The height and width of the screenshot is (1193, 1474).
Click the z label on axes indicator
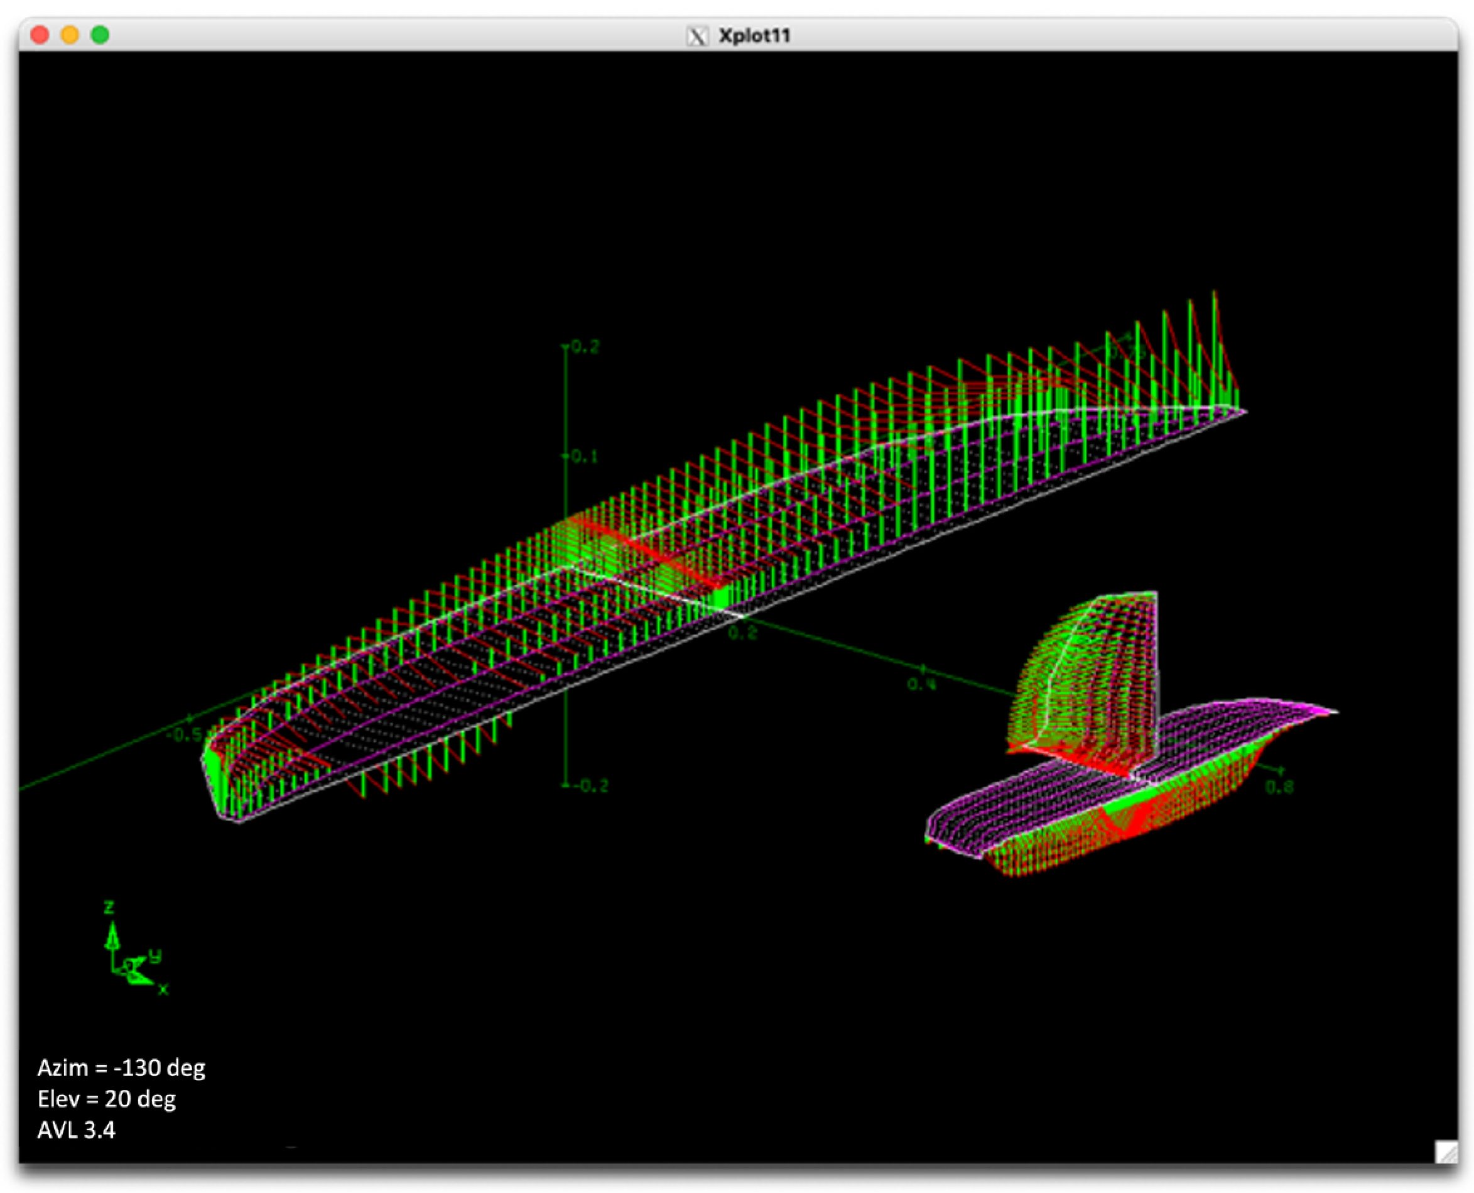109,907
